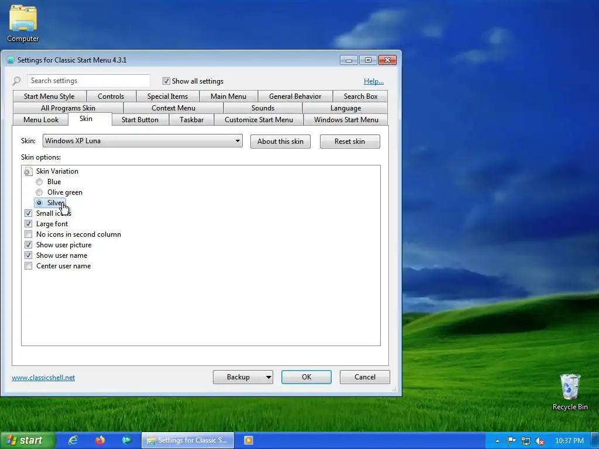Select the Olive green skin variation
The width and height of the screenshot is (599, 449).
pos(39,192)
